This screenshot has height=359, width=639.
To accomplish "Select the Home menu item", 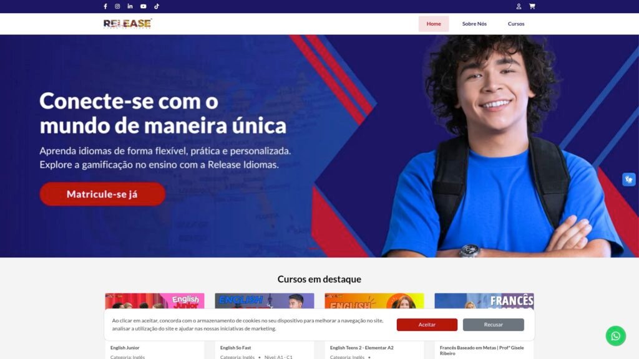I will (434, 24).
